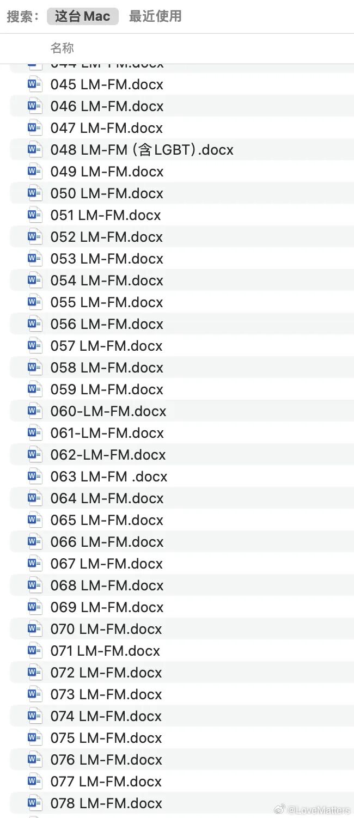Click the Word icon of 064 LM-FM.docx

[x=35, y=498]
